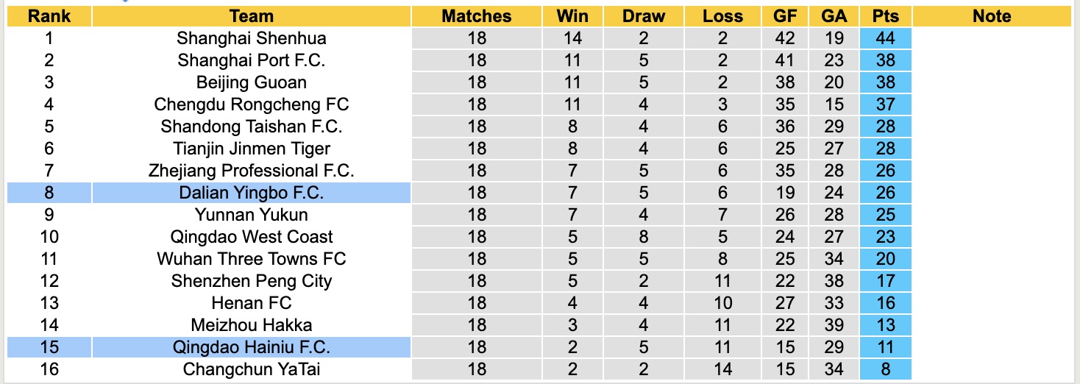Open the Wuhan Three Towns FC entry
Image resolution: width=1080 pixels, height=384 pixels.
click(252, 259)
